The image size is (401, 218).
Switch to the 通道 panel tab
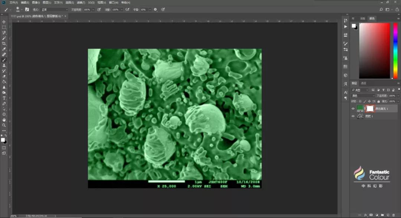point(363,83)
